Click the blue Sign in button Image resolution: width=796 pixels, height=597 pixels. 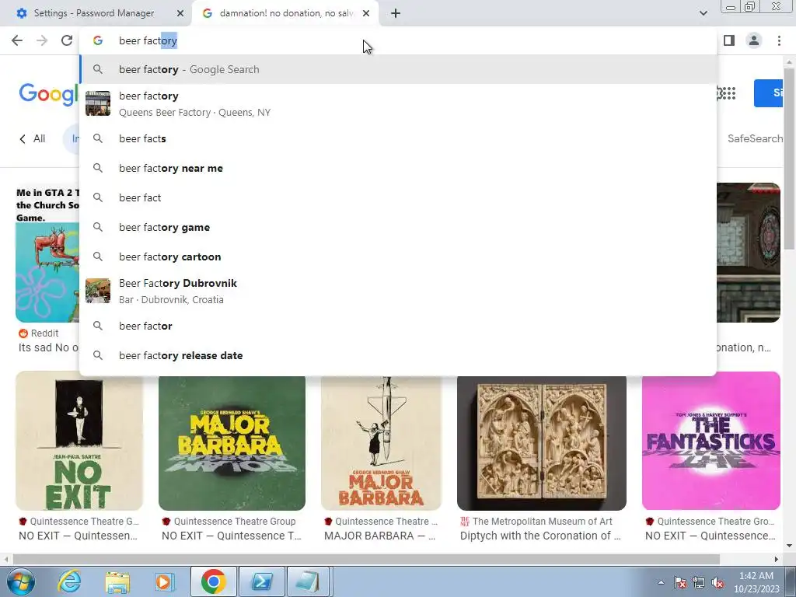pyautogui.click(x=768, y=93)
